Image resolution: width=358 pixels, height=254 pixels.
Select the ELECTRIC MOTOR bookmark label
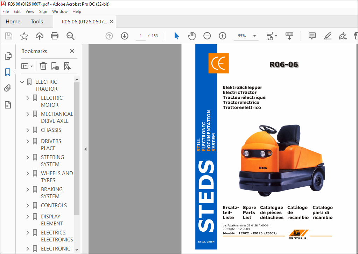coord(51,102)
